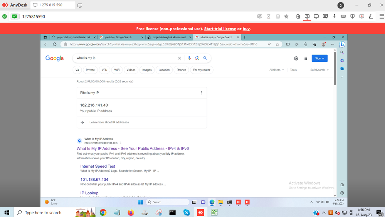Open File Explorer on remote taskbar
Image resolution: width=385 pixels, height=217 pixels.
[220, 202]
